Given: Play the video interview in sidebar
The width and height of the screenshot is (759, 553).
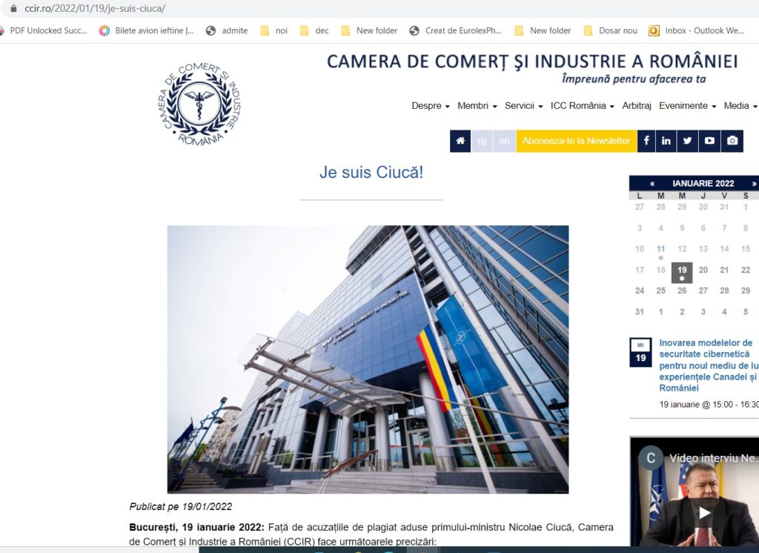Looking at the screenshot, I should point(704,512).
